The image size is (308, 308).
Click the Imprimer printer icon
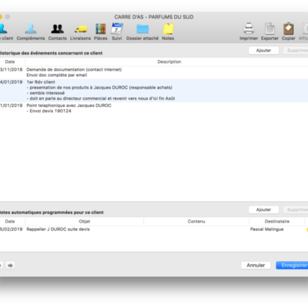coord(249,28)
